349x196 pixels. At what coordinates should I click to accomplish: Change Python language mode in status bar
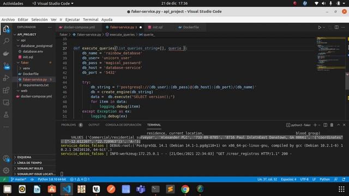pos(325,179)
